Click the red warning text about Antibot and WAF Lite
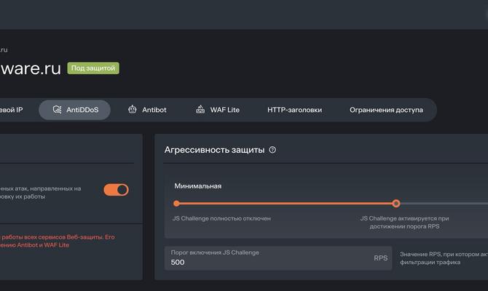Screen dimensions: 488x291 click(55, 241)
